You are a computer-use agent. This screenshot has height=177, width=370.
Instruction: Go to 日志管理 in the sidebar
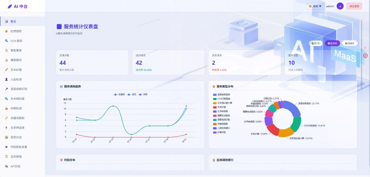[23, 156]
